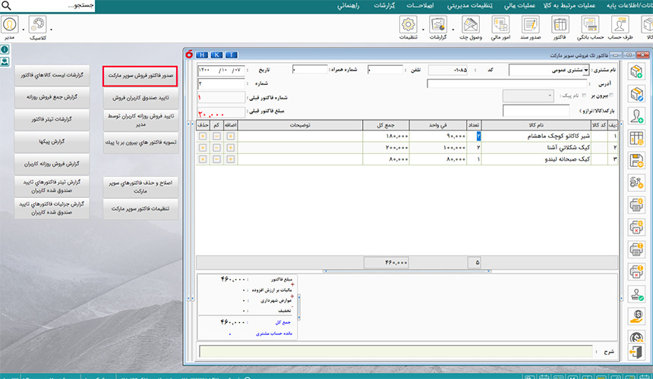This screenshot has width=653, height=379.
Task: Click the delivery scooter icon in sidebar
Action: 636,183
